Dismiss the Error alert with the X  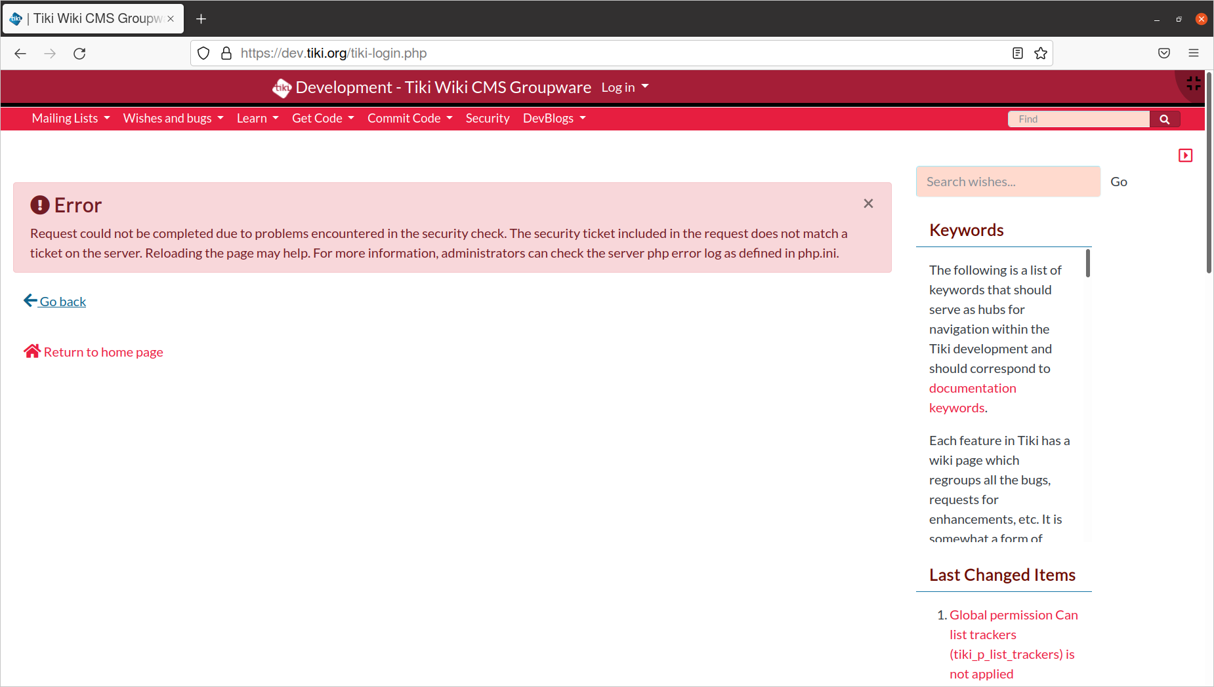[x=868, y=203]
